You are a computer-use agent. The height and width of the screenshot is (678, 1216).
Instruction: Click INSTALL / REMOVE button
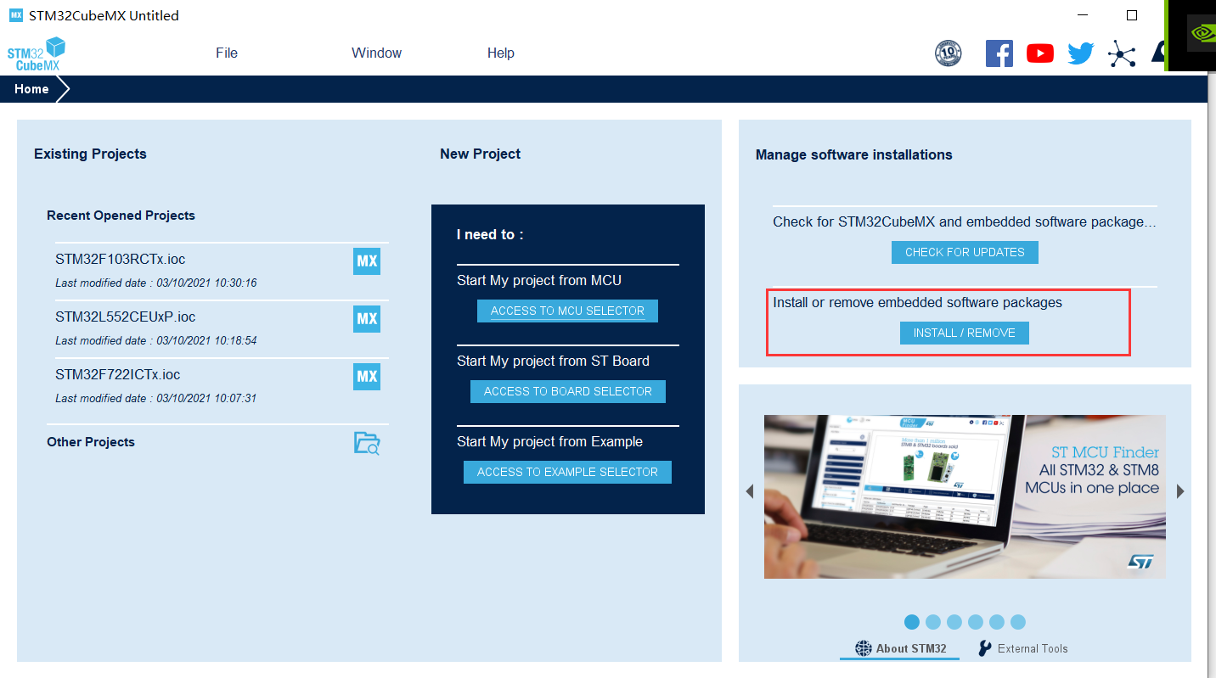tap(965, 333)
